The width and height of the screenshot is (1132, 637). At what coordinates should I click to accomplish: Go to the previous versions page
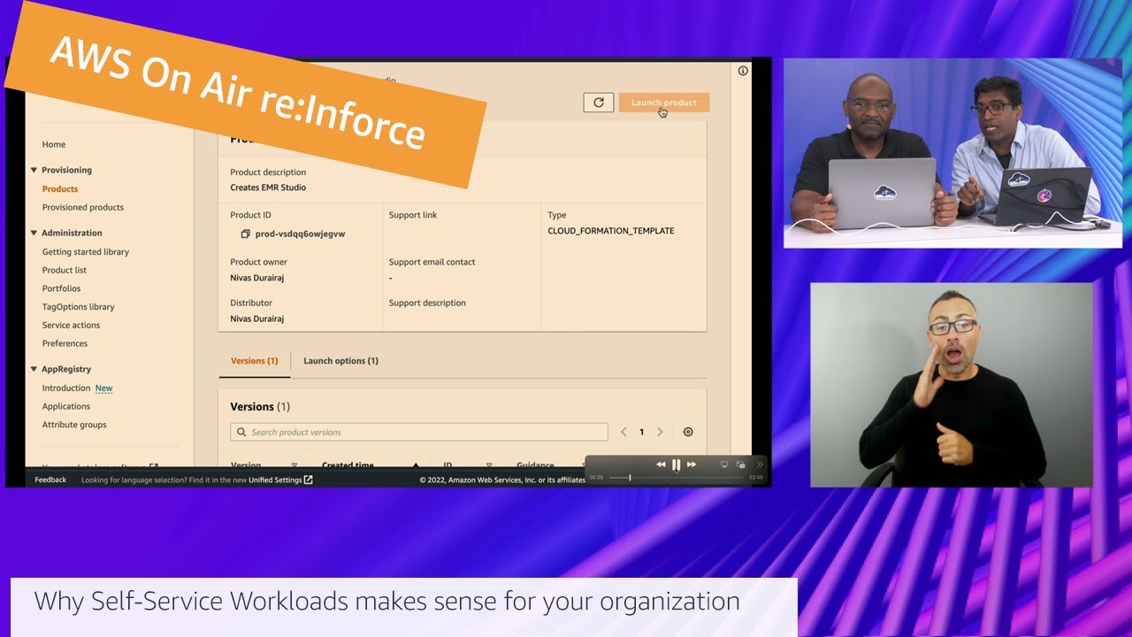pos(623,432)
